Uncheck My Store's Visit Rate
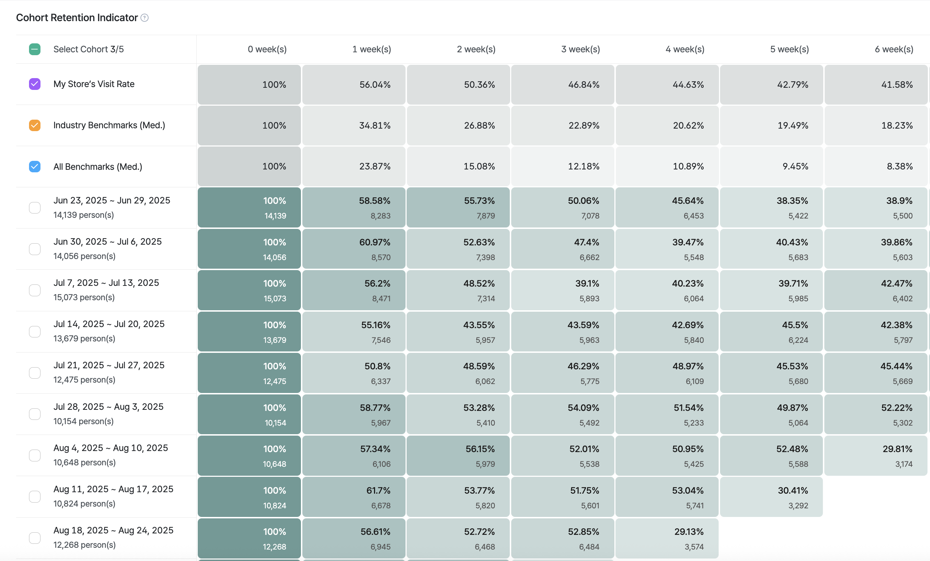930x561 pixels. coord(35,84)
